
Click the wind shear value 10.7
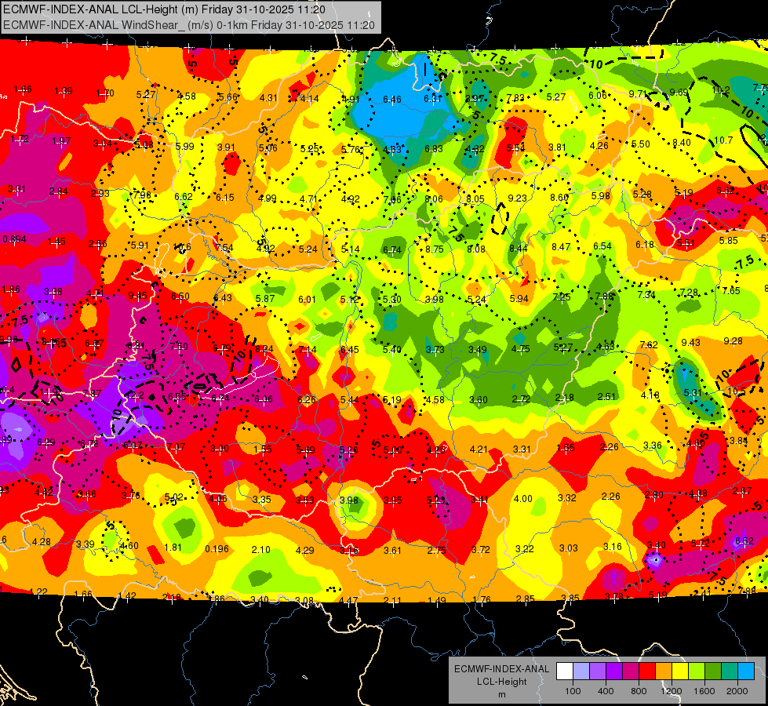tap(723, 140)
